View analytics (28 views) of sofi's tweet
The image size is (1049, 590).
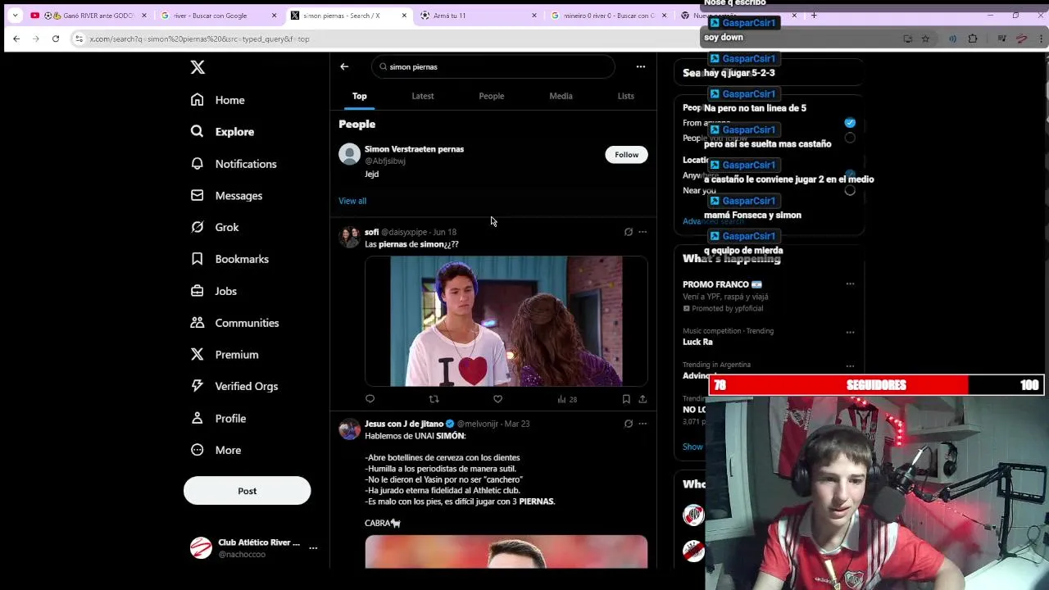coord(567,399)
